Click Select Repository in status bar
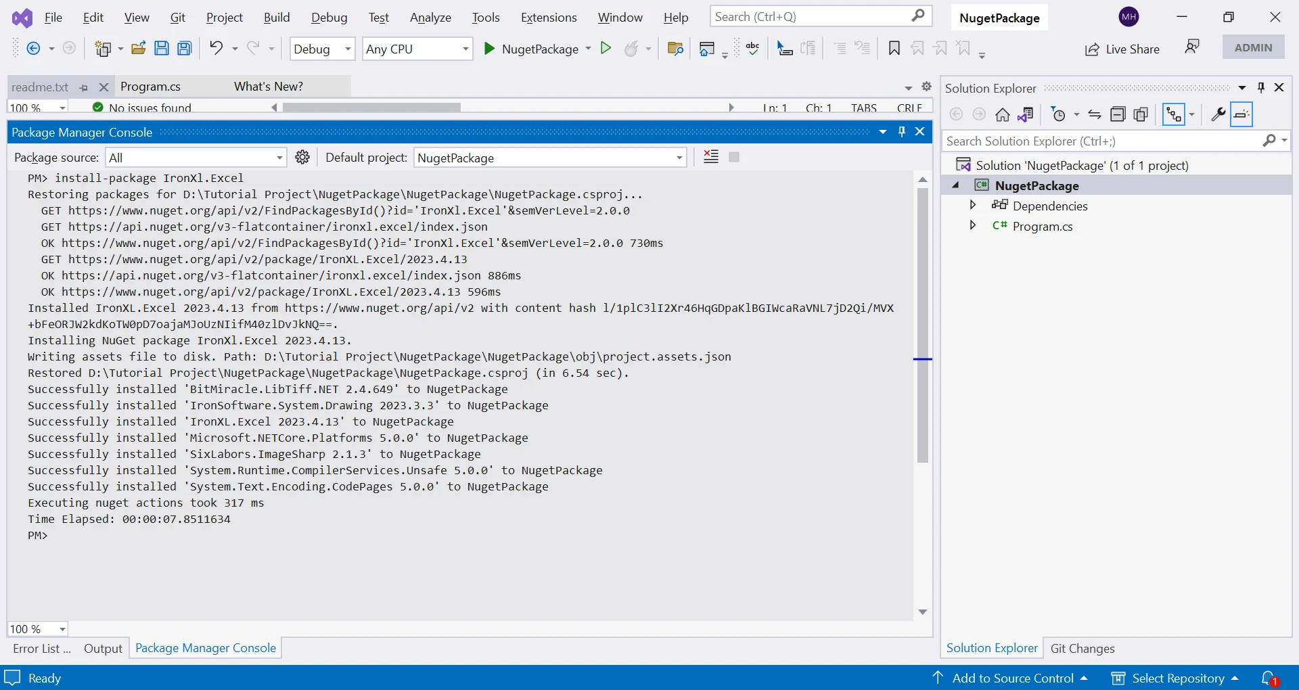 [x=1176, y=678]
